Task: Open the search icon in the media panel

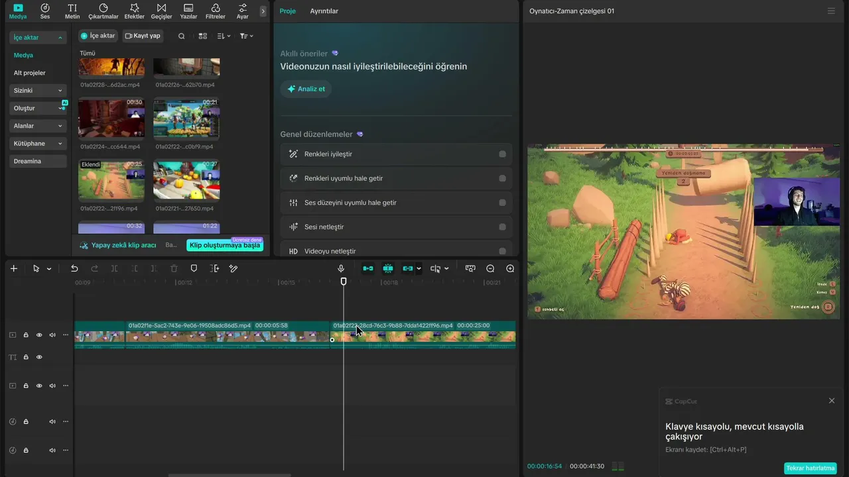Action: coord(182,36)
